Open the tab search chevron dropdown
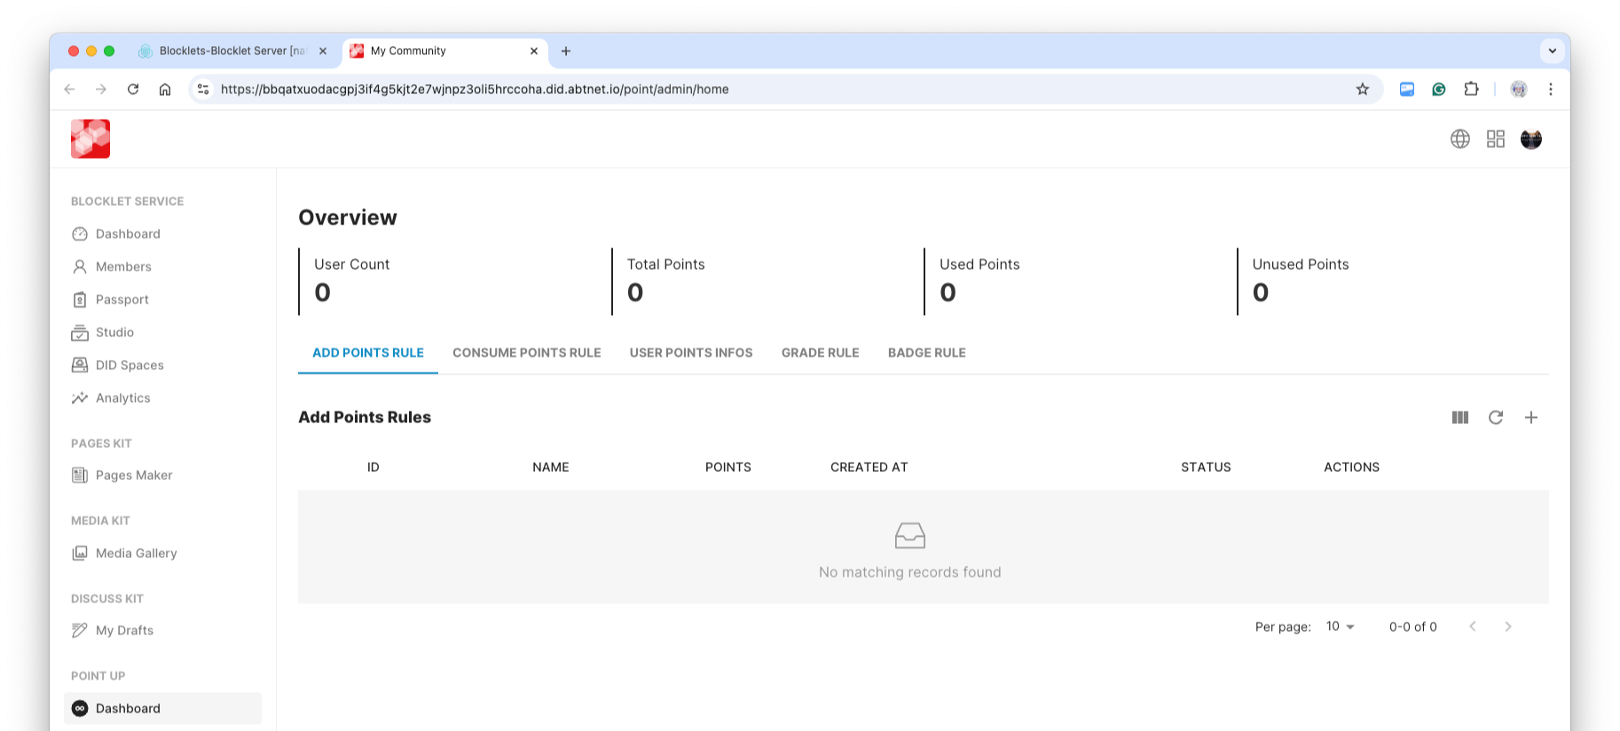The width and height of the screenshot is (1620, 731). [1552, 51]
